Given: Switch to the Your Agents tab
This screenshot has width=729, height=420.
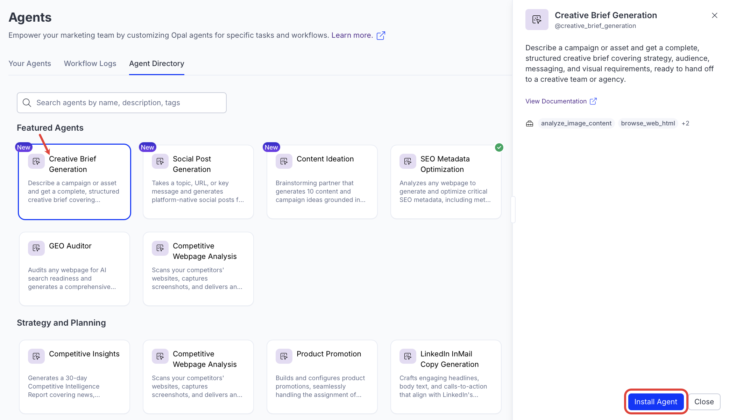Looking at the screenshot, I should tap(30, 64).
